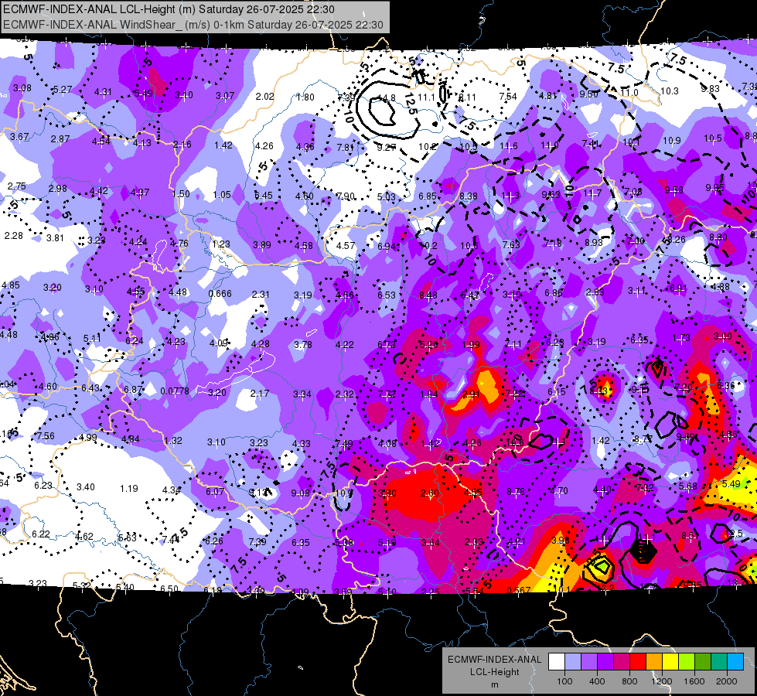Click the legend value 1600

[x=694, y=681]
